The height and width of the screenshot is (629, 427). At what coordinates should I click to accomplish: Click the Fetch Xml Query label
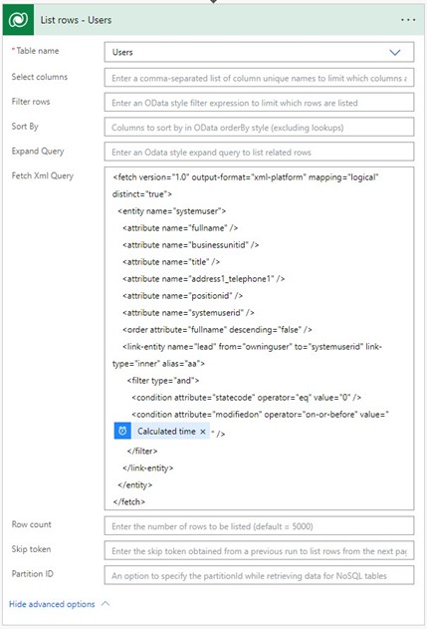click(43, 175)
